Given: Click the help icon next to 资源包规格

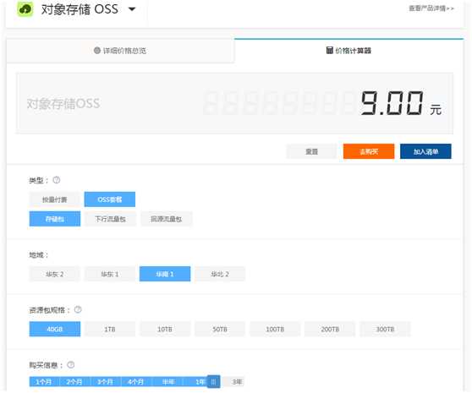Looking at the screenshot, I should [78, 309].
